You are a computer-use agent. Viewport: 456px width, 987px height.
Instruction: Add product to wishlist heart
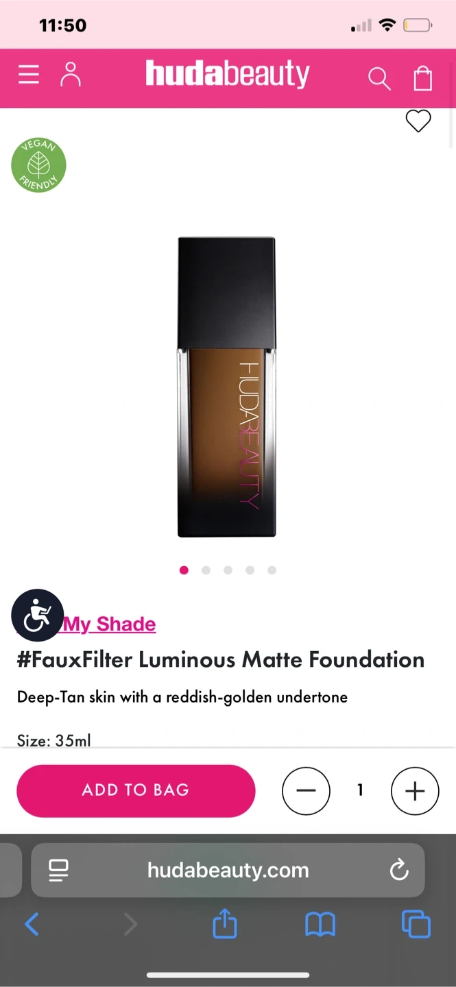point(418,121)
